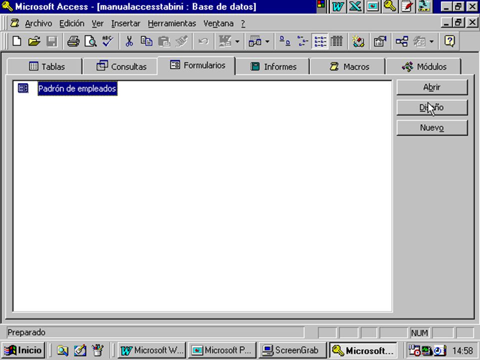The height and width of the screenshot is (360, 480).
Task: Launch Excel from the Office shortcut bar
Action: [x=355, y=6]
